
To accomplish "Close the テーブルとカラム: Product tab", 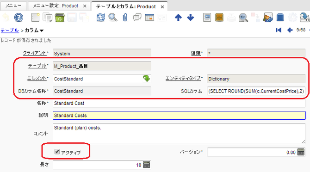I will [x=162, y=7].
